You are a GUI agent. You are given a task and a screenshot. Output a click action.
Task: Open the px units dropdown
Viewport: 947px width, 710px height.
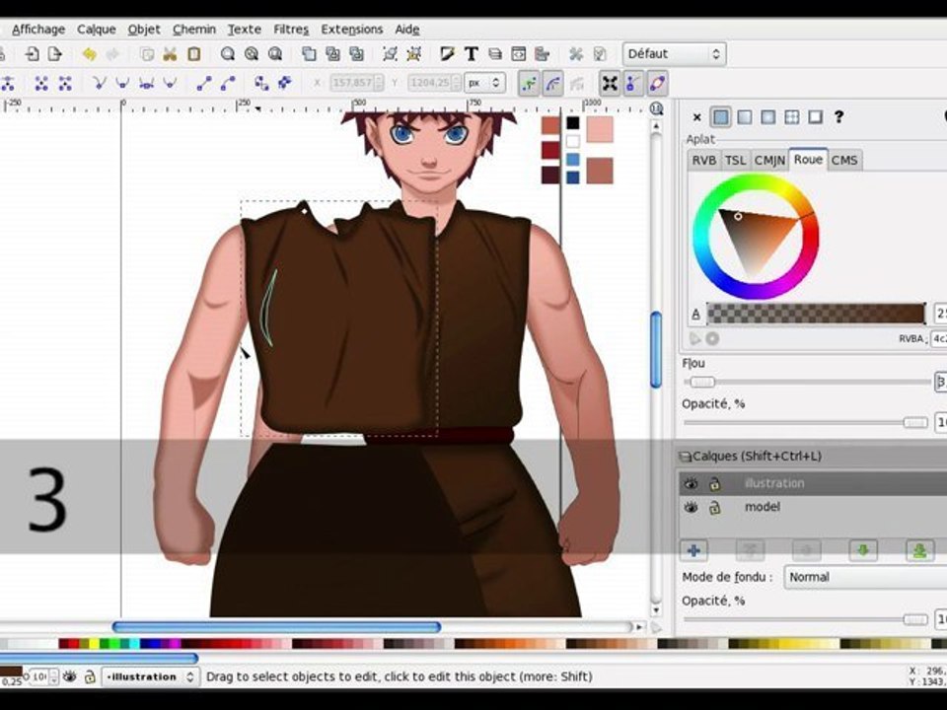pos(484,84)
